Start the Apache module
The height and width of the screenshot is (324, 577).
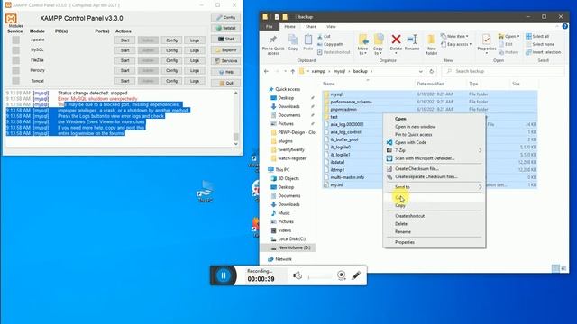coord(124,40)
